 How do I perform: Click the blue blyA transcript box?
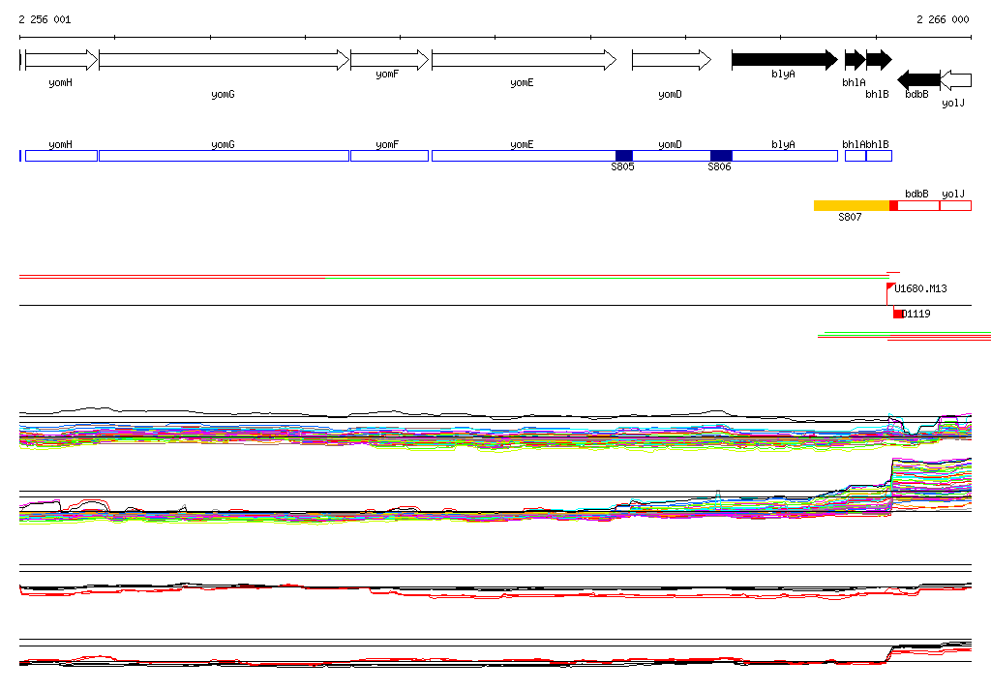point(785,156)
